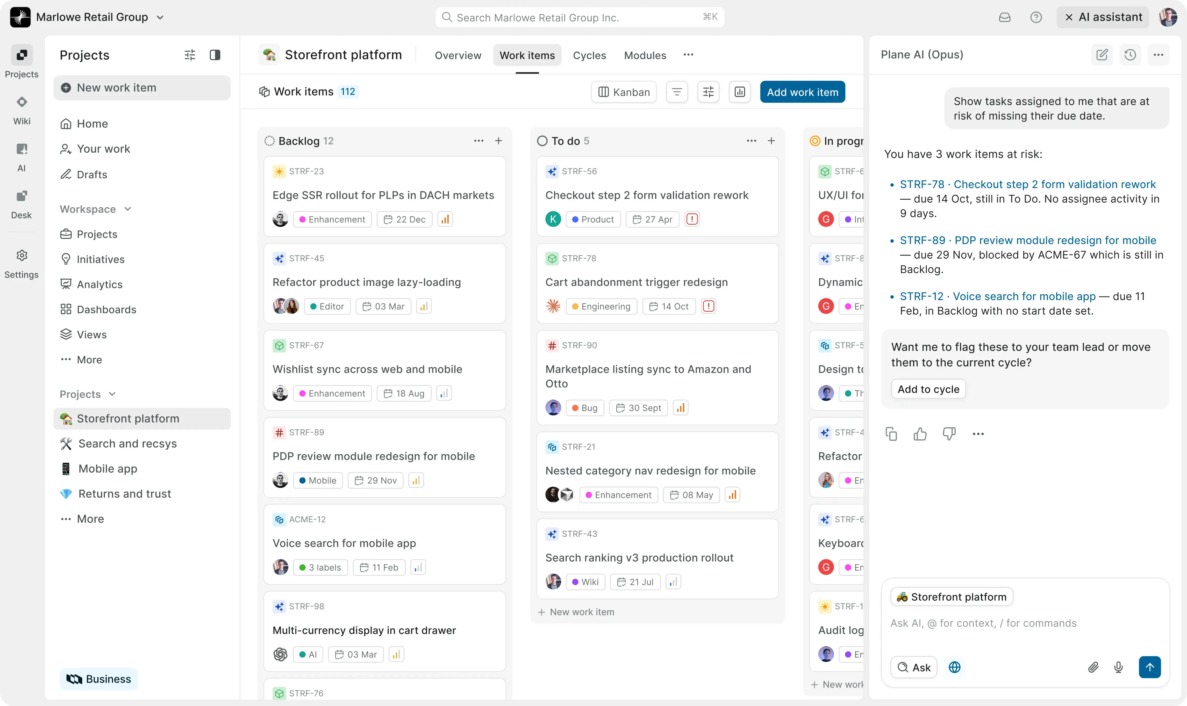The height and width of the screenshot is (706, 1187).
Task: Go to Your work in sidebar
Action: point(142,149)
